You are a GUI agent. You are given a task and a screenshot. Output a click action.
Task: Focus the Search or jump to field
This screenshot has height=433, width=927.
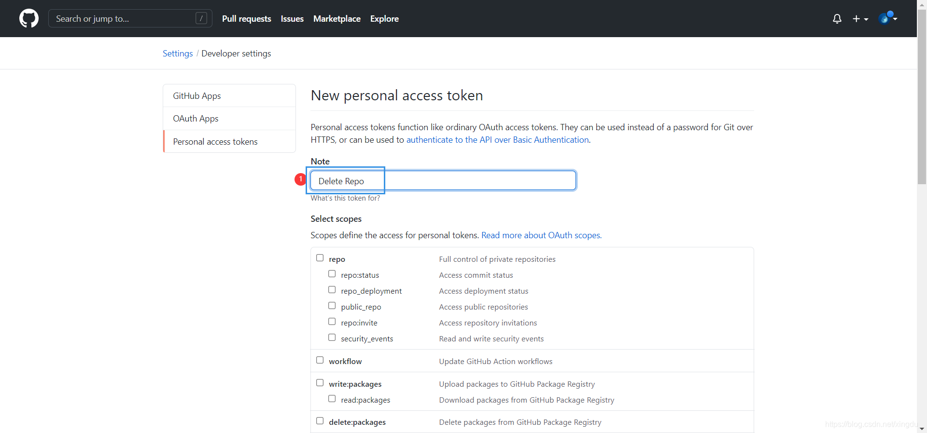(130, 18)
